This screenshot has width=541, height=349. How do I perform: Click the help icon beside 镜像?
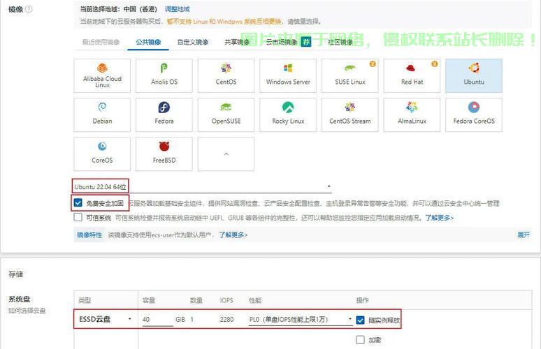(29, 9)
